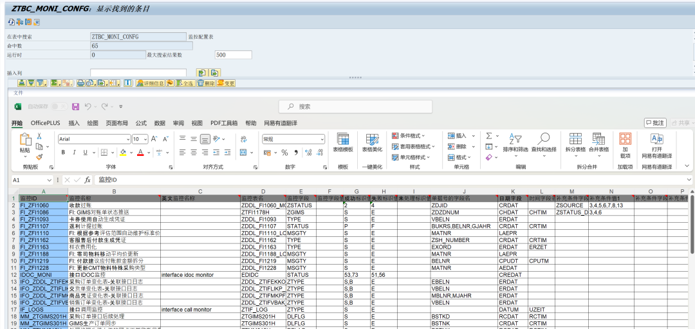
Task: Open the 表格模板 table template tool
Action: [343, 143]
